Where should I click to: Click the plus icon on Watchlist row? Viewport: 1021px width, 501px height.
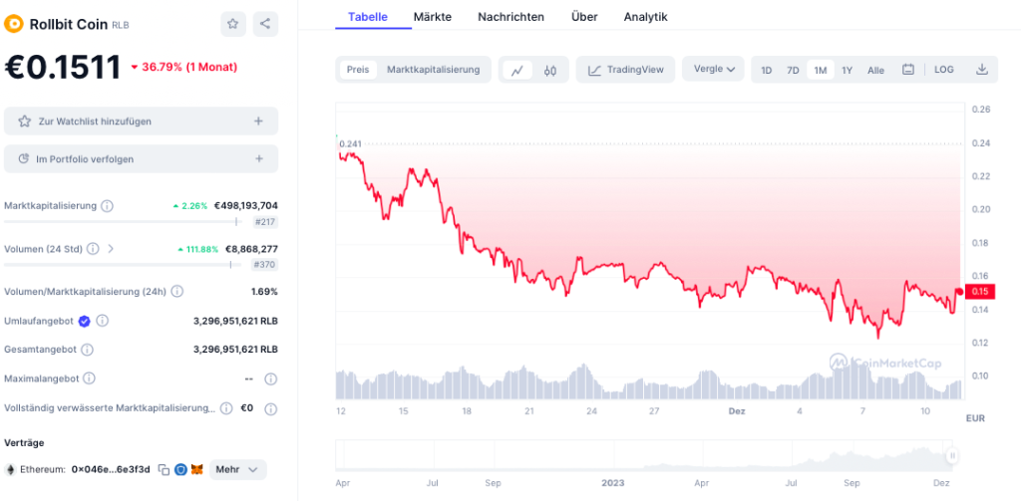(258, 122)
